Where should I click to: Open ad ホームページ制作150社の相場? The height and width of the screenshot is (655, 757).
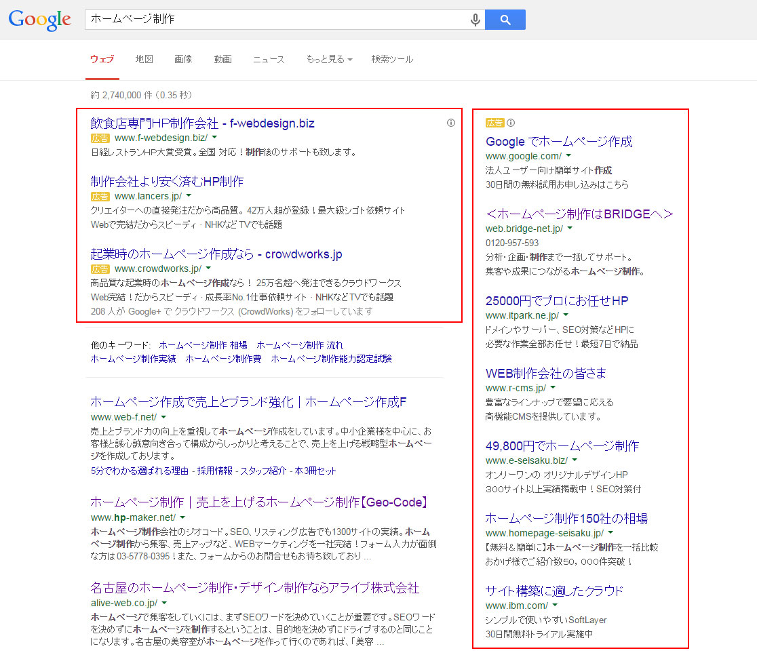[567, 519]
